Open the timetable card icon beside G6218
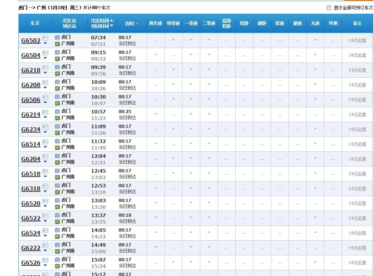374x276 pixels. [45, 68]
